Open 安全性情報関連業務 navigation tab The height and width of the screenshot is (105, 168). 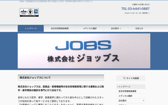(x=60, y=28)
